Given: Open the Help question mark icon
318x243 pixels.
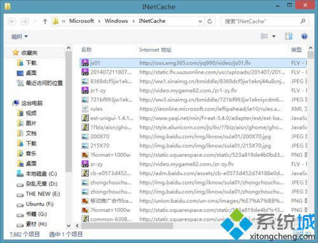Looking at the screenshot, I should [304, 36].
